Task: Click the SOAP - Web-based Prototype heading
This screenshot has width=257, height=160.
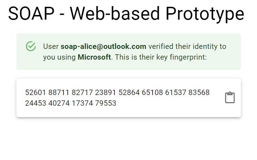Action: click(x=126, y=14)
